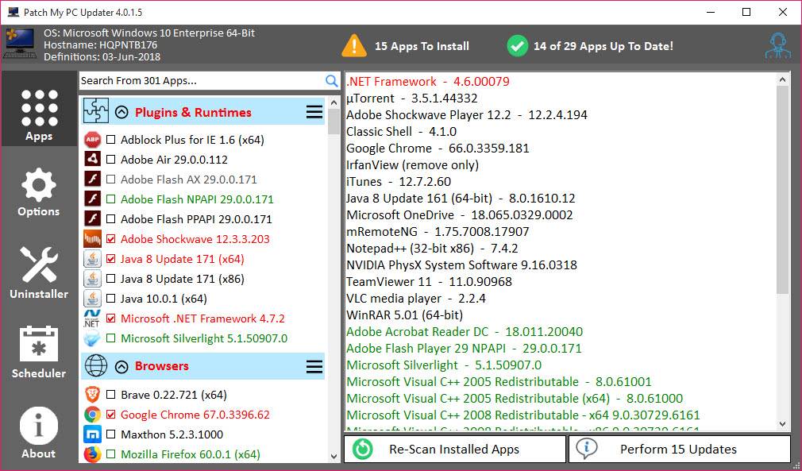This screenshot has width=802, height=471.
Task: Open Browsers category hamburger menu
Action: click(x=314, y=366)
